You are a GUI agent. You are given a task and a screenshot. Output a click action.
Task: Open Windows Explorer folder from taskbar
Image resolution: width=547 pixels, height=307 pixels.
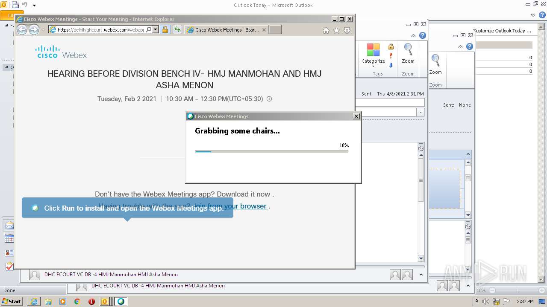click(x=48, y=301)
